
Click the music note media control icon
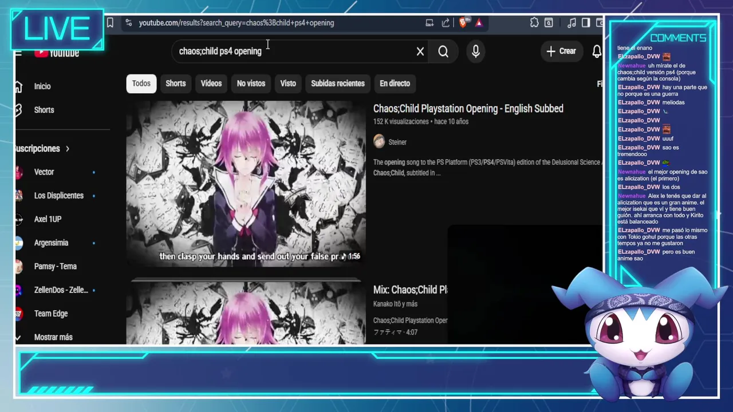tap(572, 23)
